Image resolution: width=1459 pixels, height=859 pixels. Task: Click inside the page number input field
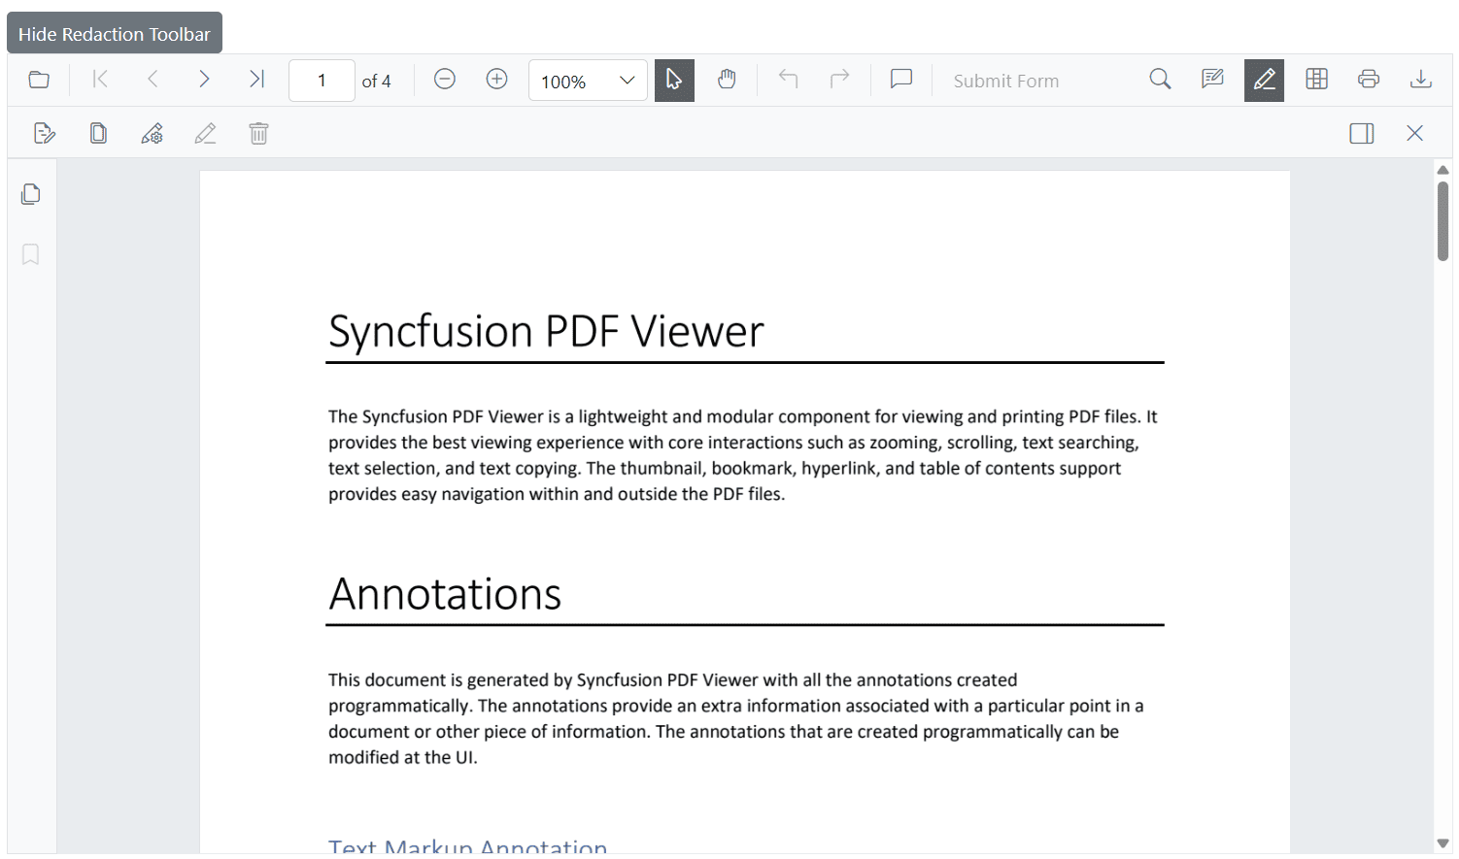coord(322,81)
